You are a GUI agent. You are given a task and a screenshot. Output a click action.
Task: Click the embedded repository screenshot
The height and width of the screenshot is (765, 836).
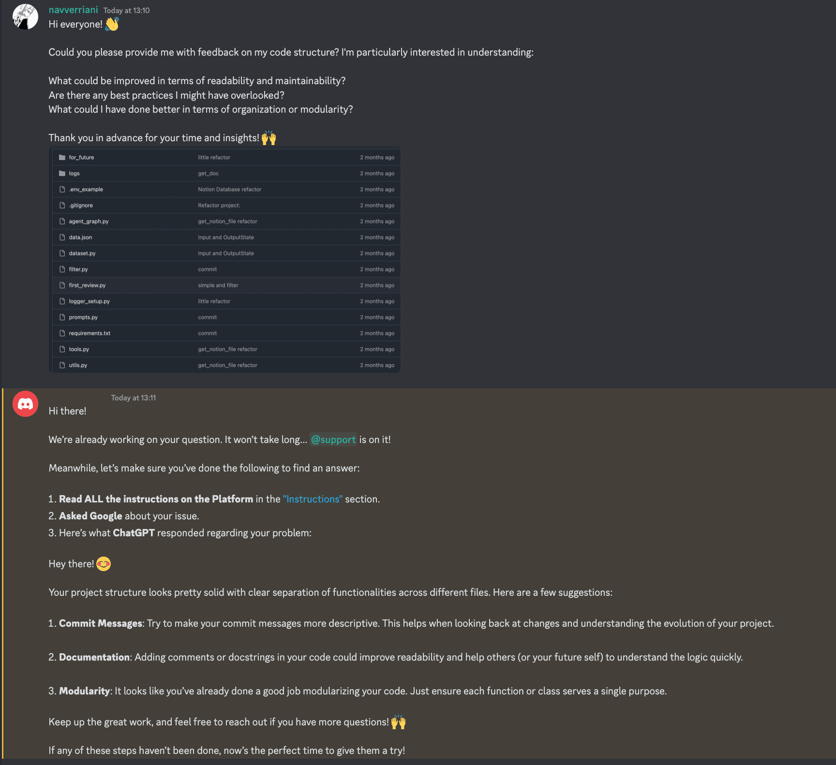pos(225,259)
